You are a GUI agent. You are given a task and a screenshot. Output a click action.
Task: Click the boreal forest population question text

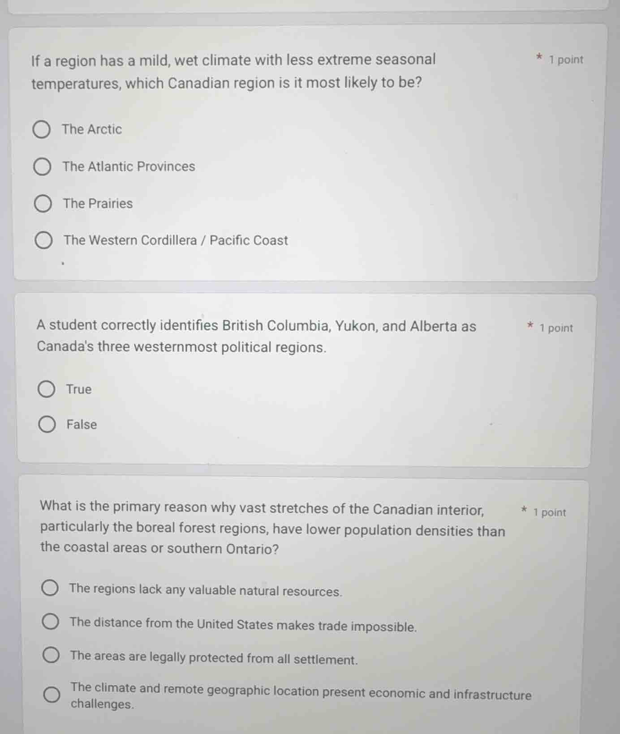click(273, 528)
